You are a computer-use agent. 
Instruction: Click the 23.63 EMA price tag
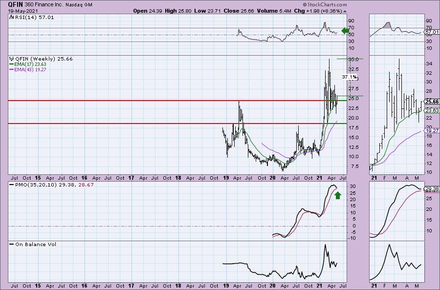point(432,110)
